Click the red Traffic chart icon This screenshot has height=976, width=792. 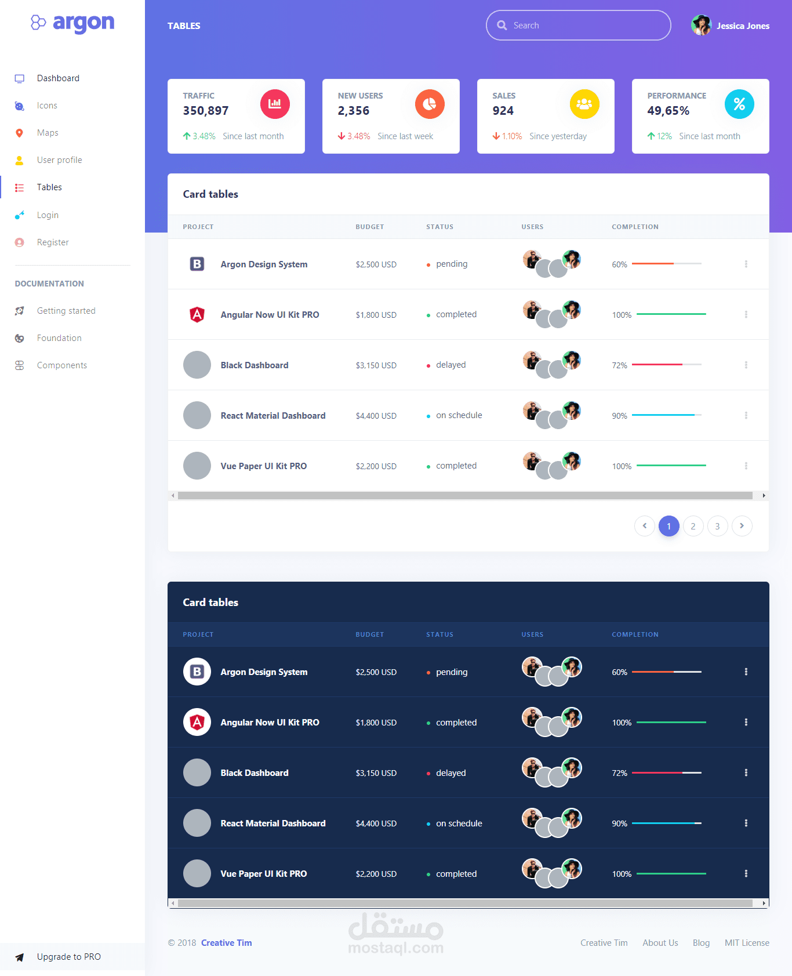[275, 104]
